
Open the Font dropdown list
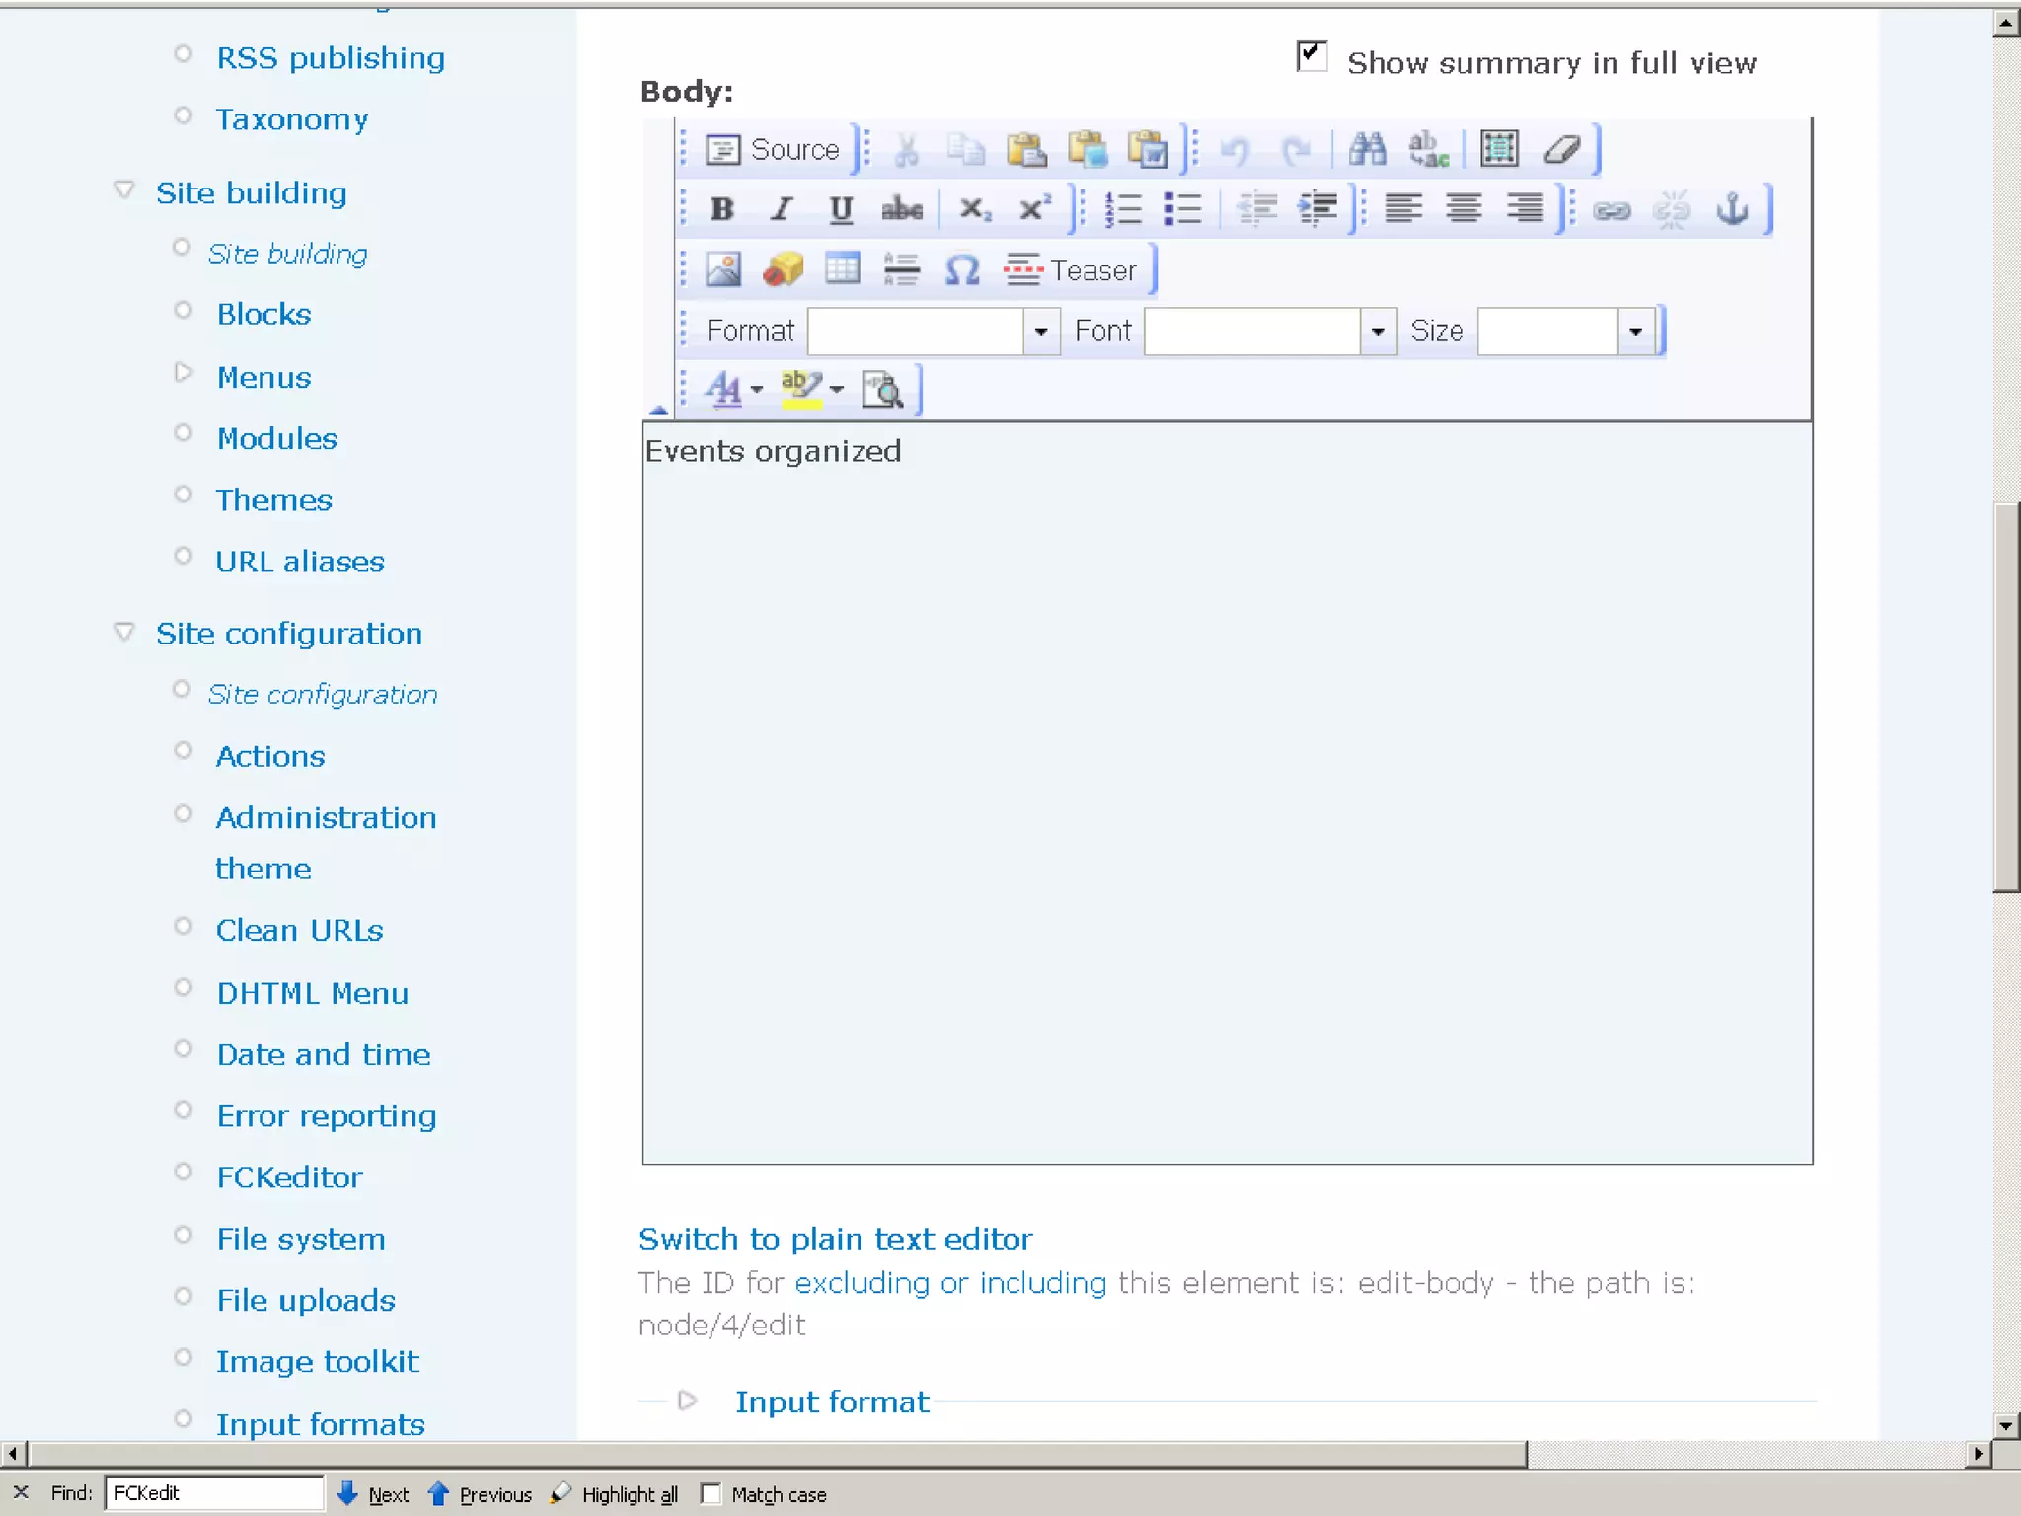(x=1377, y=332)
